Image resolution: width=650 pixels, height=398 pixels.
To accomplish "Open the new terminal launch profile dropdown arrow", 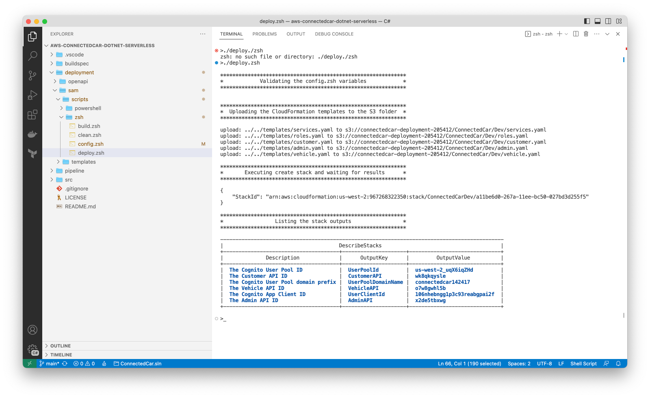I will point(566,34).
